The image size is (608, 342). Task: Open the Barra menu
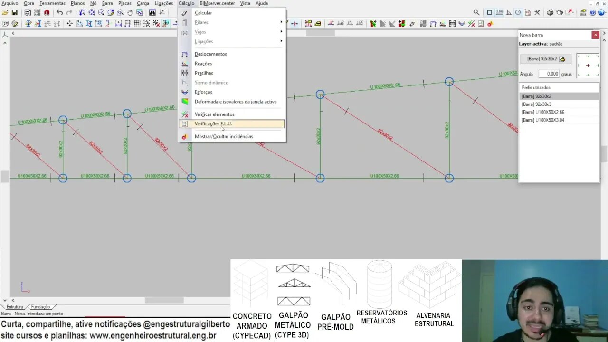point(107,3)
